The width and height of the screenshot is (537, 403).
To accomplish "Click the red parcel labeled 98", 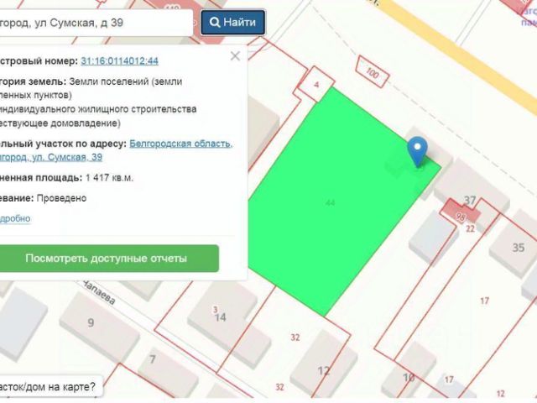I will point(461,212).
